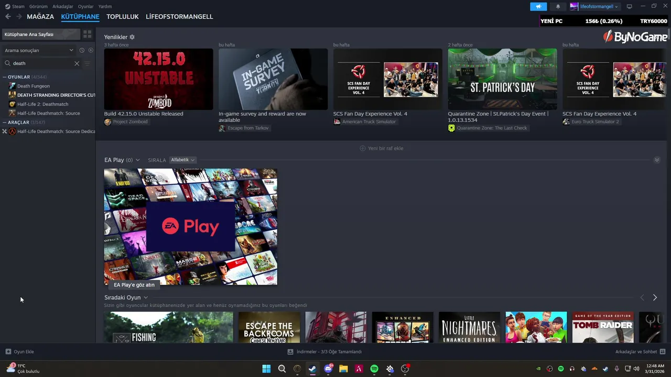The width and height of the screenshot is (671, 377).
Task: Open Little Nightmares Enhanced Edition cover
Action: click(469, 328)
